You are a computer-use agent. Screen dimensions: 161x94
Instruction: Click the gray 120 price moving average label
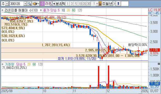click(x=80, y=10)
